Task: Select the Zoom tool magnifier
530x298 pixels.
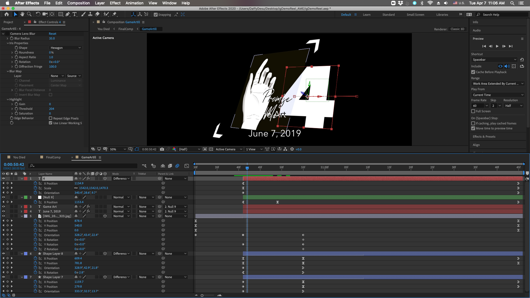Action: pos(29,14)
